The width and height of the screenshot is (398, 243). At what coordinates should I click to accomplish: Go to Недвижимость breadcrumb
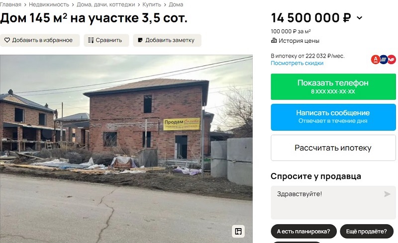tap(49, 4)
